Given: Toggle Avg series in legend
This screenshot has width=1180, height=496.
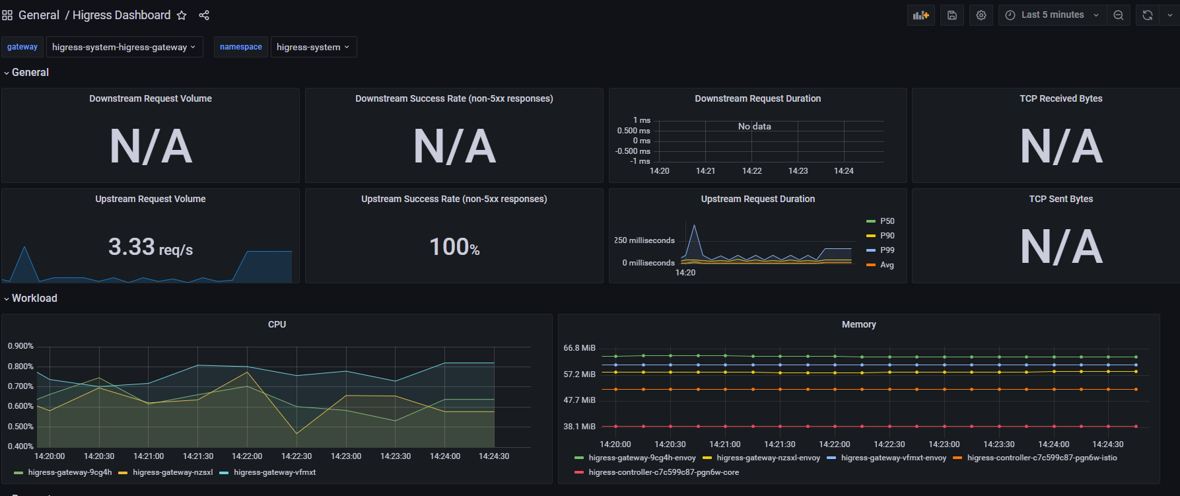Looking at the screenshot, I should point(887,265).
